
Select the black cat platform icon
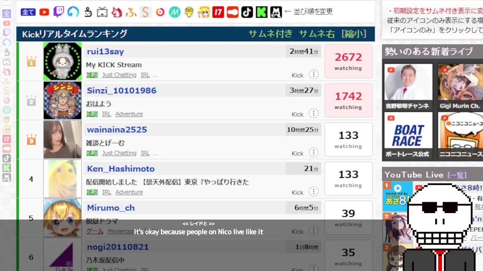tap(276, 12)
